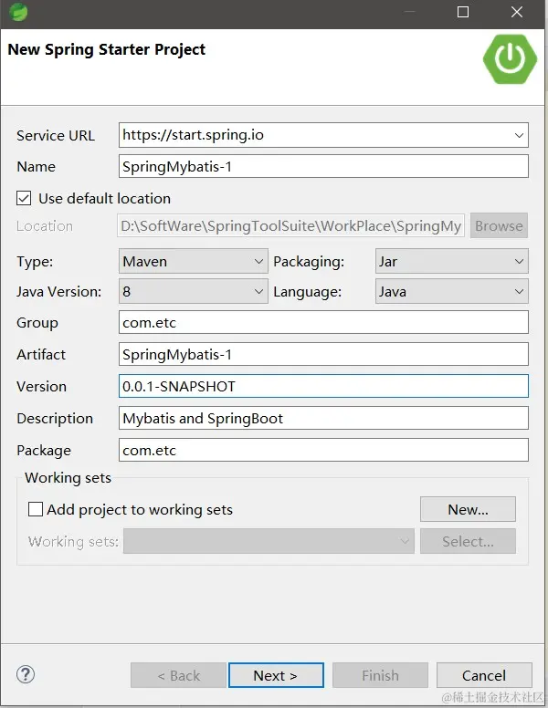
Task: Click the New... working set button
Action: (468, 509)
